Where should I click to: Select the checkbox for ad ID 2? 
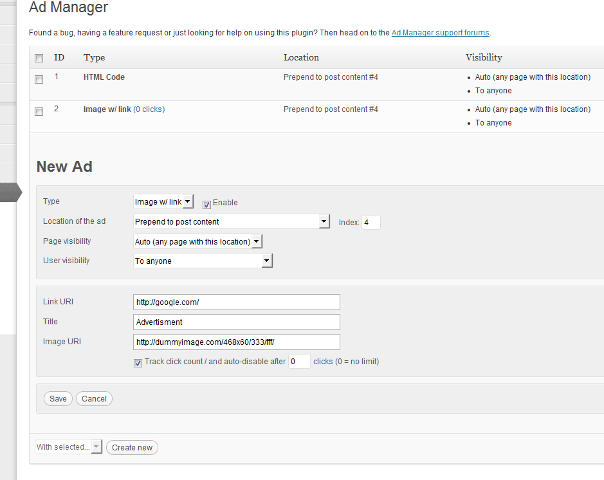(39, 111)
